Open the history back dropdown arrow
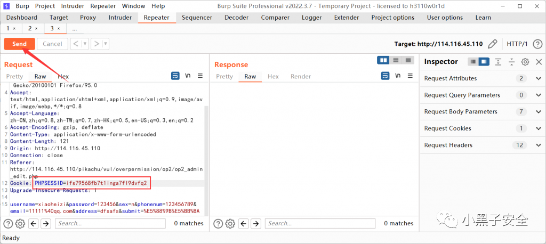 point(86,44)
